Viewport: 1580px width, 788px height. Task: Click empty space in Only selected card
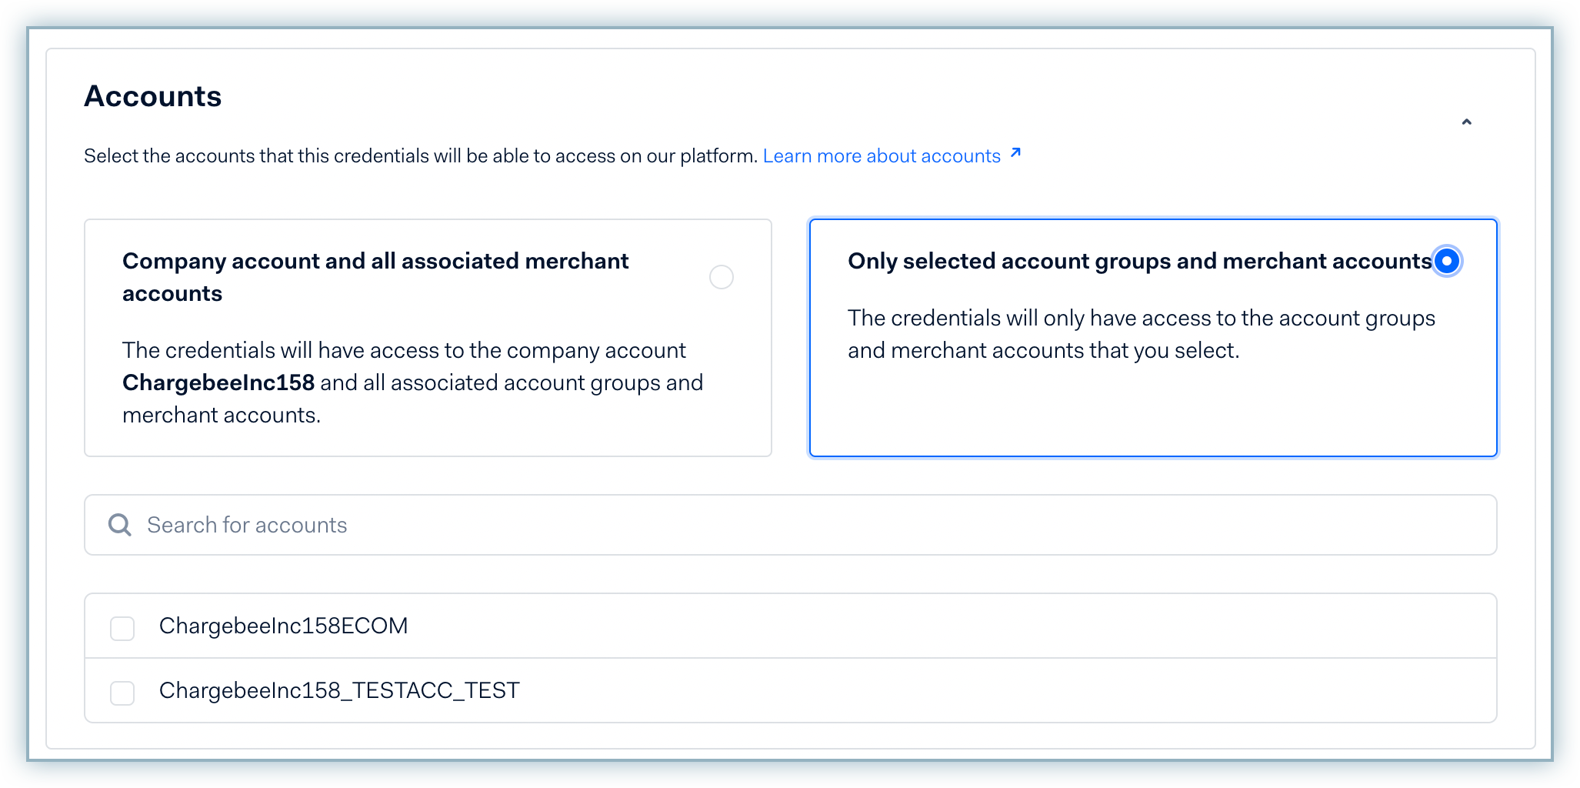click(x=1152, y=412)
